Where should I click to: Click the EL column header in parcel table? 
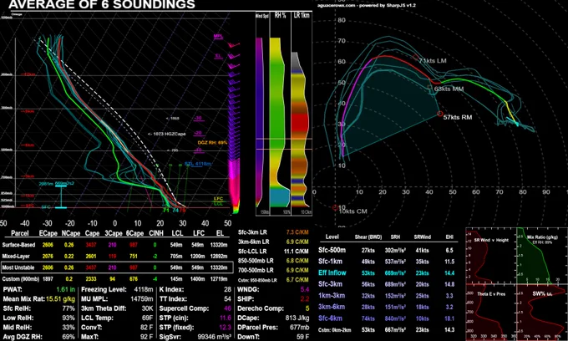(x=220, y=233)
